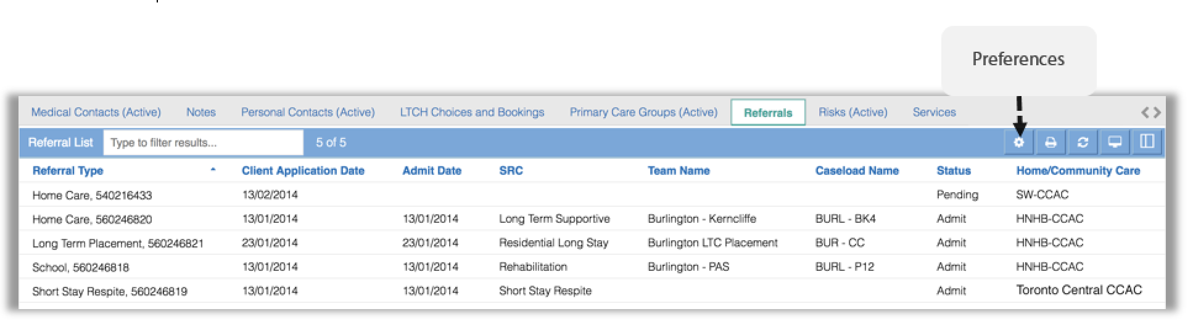Go to the Services tab

(x=934, y=112)
